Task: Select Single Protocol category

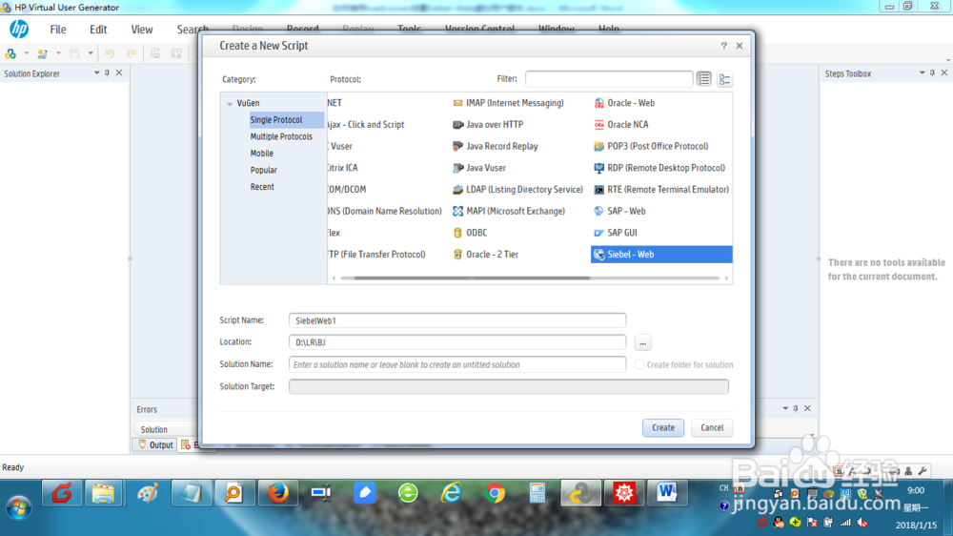Action: point(287,120)
